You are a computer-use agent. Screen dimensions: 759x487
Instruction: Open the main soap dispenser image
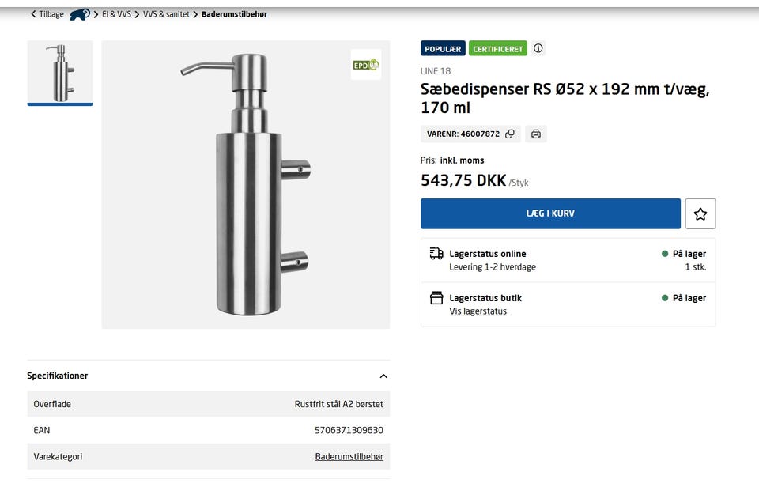[x=245, y=184]
